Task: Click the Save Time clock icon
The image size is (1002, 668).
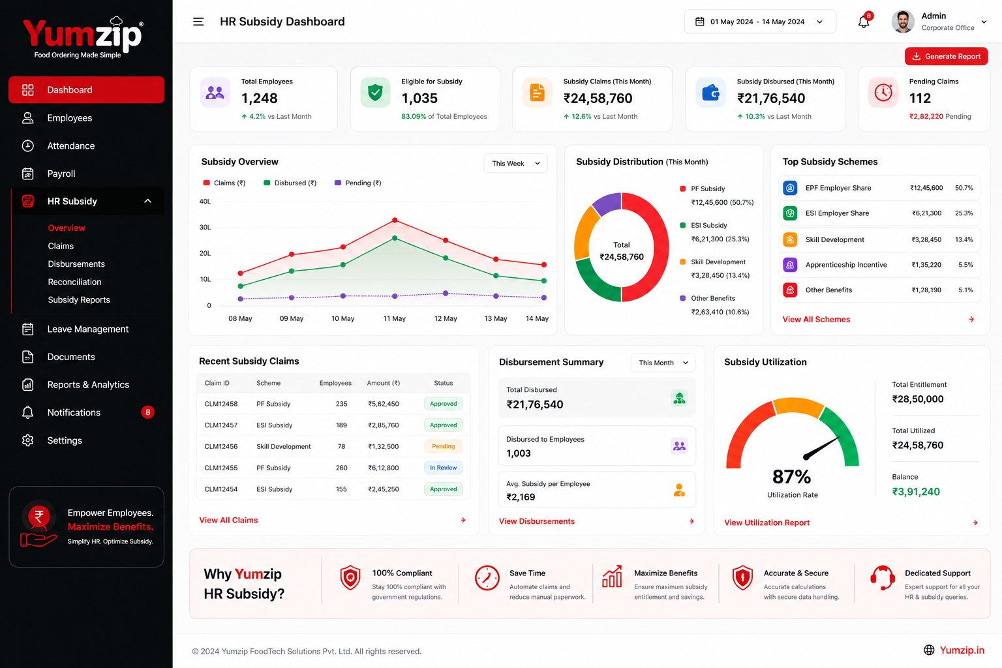Action: (487, 578)
